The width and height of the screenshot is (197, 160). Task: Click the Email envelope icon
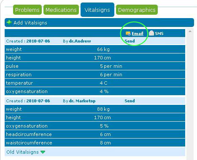(x=128, y=33)
